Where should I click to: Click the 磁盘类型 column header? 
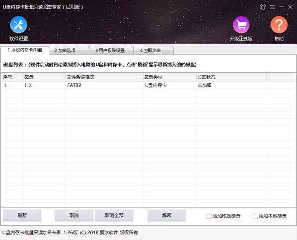point(169,77)
